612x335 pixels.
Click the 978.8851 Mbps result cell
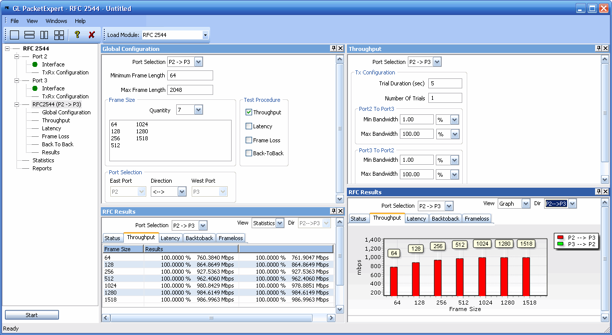click(x=310, y=286)
